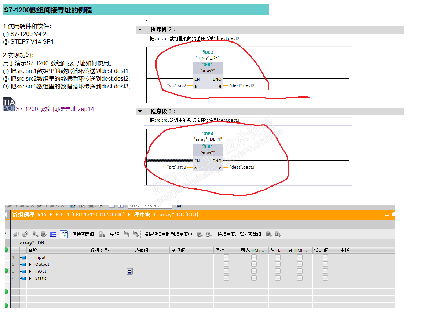432x320 pixels.
Task: Click the InOut row tag icon
Action: 23,271
